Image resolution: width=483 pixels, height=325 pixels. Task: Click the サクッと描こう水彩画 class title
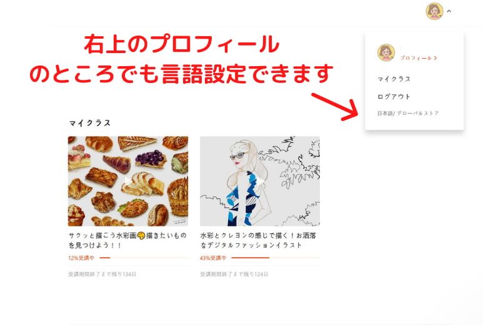coord(127,240)
